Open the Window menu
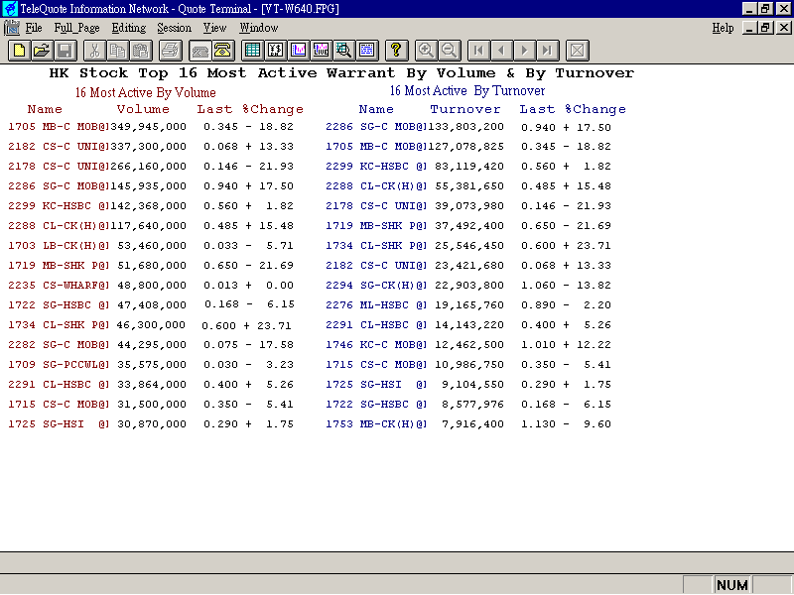 (259, 28)
